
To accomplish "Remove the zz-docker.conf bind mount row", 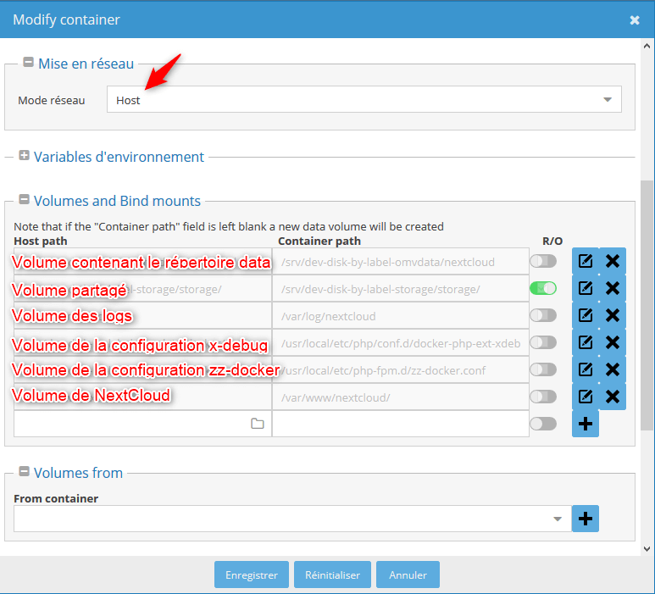I will [613, 369].
